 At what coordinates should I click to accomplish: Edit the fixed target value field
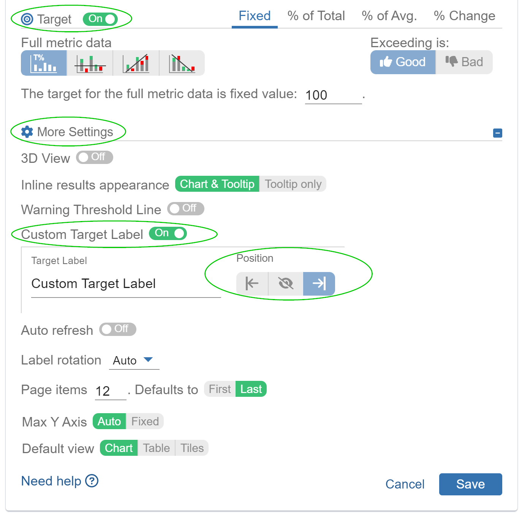(332, 94)
